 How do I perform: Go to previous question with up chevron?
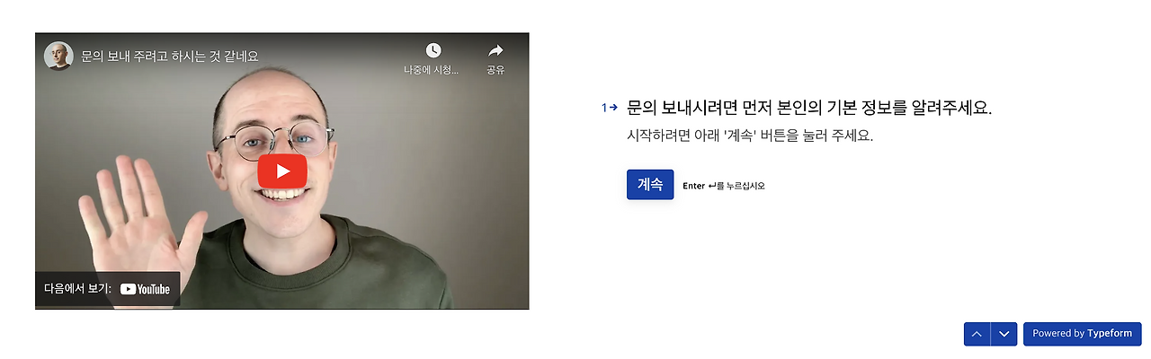click(x=977, y=334)
